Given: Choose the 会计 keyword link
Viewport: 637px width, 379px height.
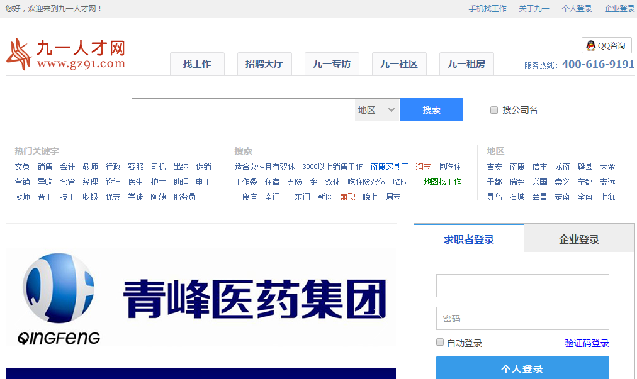Looking at the screenshot, I should click(68, 167).
